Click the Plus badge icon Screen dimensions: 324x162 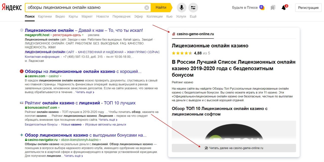[262, 8]
